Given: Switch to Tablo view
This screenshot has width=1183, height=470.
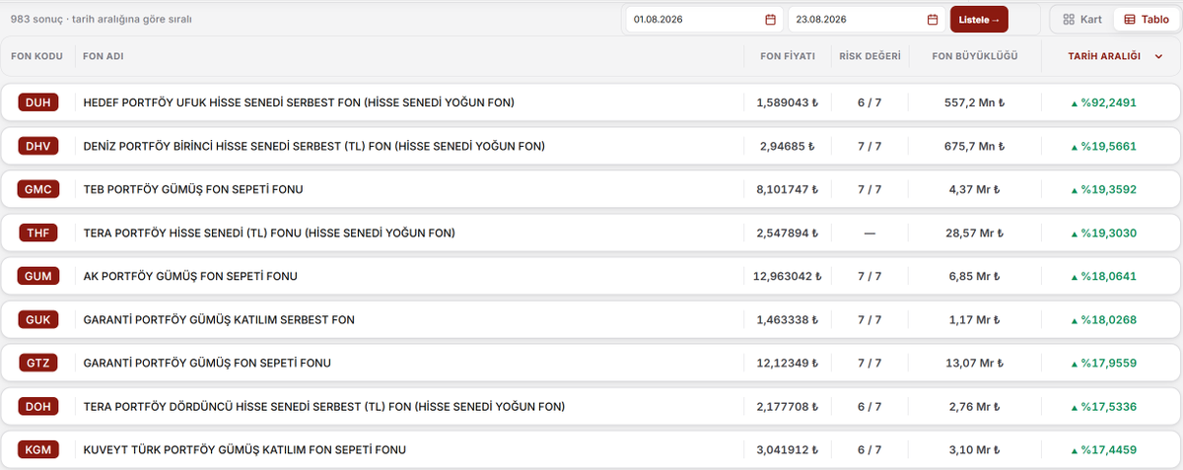Looking at the screenshot, I should [x=1147, y=20].
